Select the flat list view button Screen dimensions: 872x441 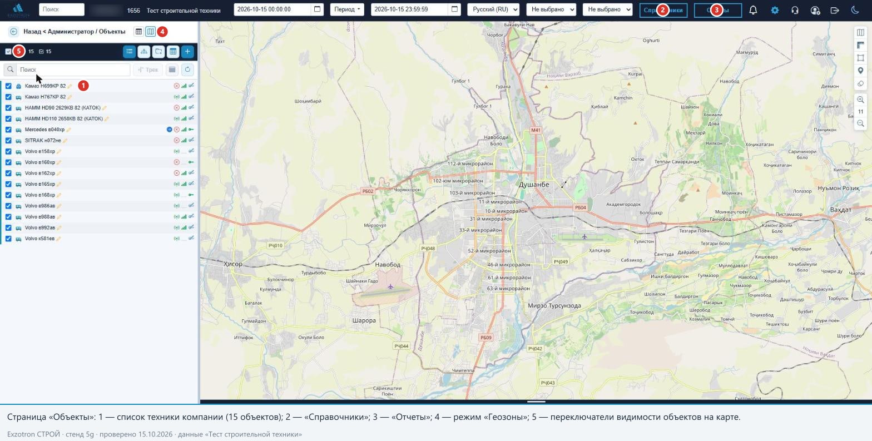[129, 52]
